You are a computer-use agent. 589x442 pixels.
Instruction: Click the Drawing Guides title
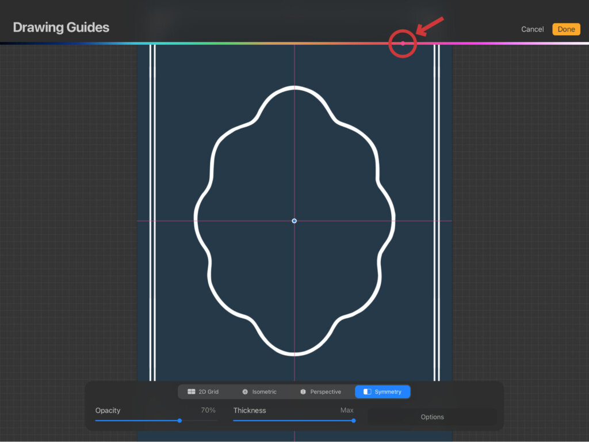point(61,28)
